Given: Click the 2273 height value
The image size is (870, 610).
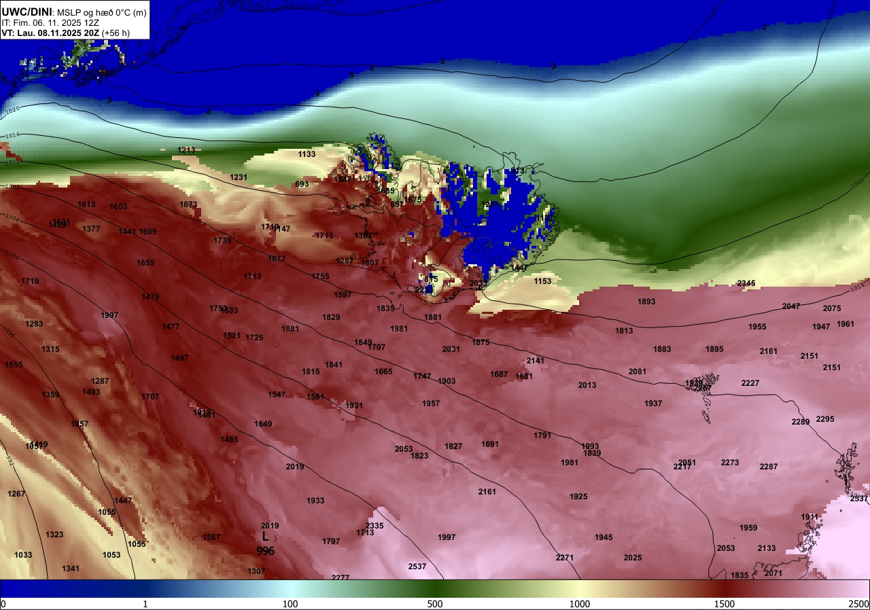Looking at the screenshot, I should 730,463.
